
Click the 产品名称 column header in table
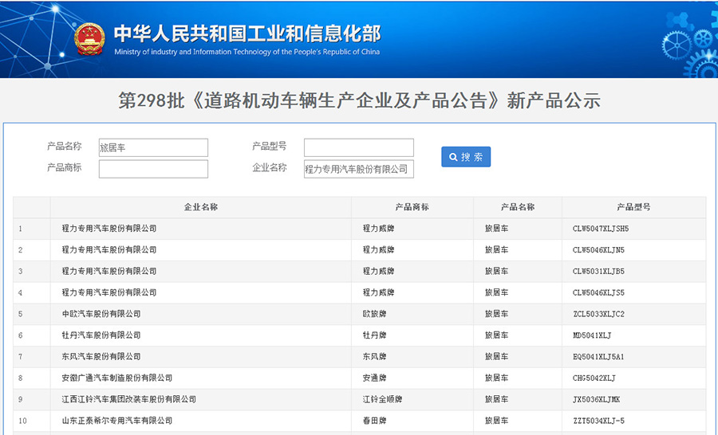click(517, 207)
